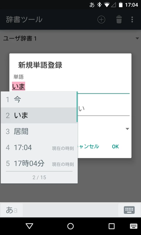
Task: Tap the recent apps square button
Action: pyautogui.click(x=112, y=226)
